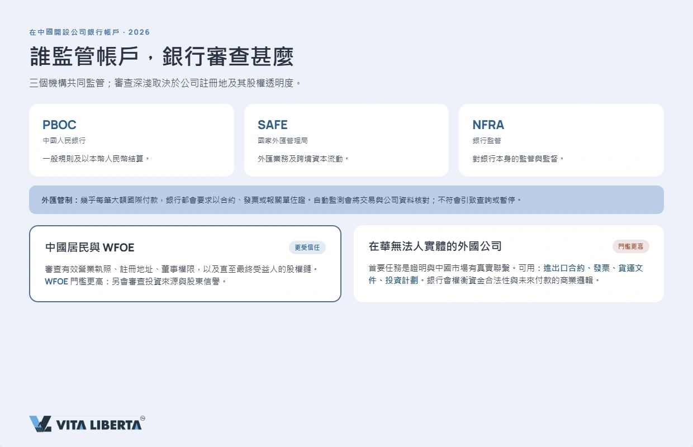Click the 在華無法人實體的外國公司 card title
This screenshot has height=447, width=693.
[x=435, y=246]
